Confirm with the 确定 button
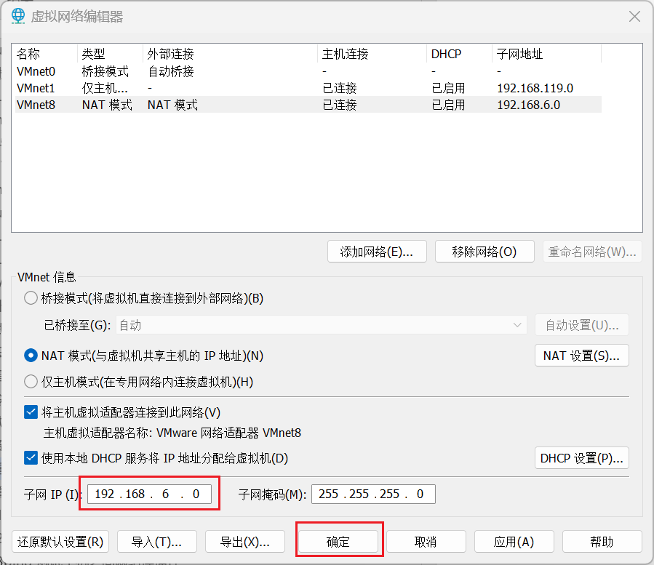The image size is (654, 565). coord(338,542)
